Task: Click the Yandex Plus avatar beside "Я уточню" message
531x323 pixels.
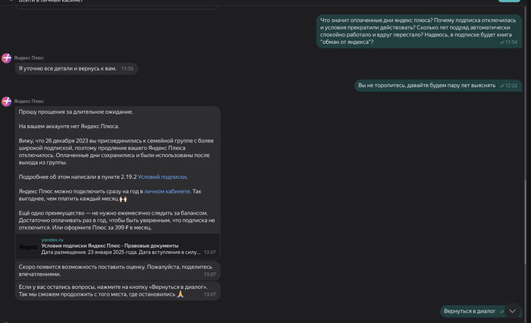Action: [7, 58]
